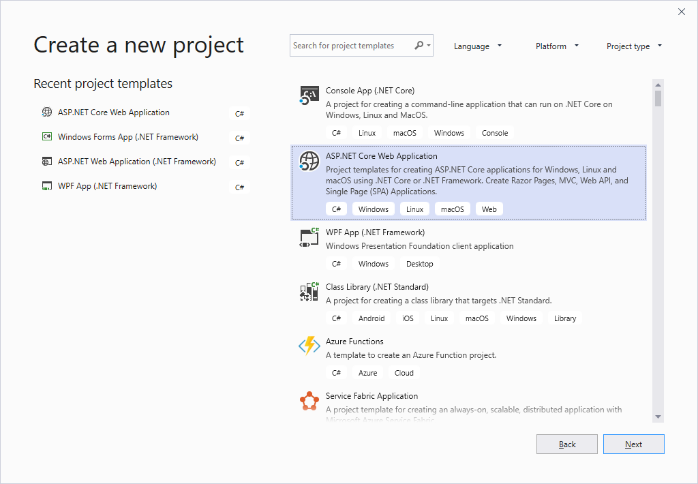Open the Project type filter dropdown
The height and width of the screenshot is (484, 698).
coord(634,46)
